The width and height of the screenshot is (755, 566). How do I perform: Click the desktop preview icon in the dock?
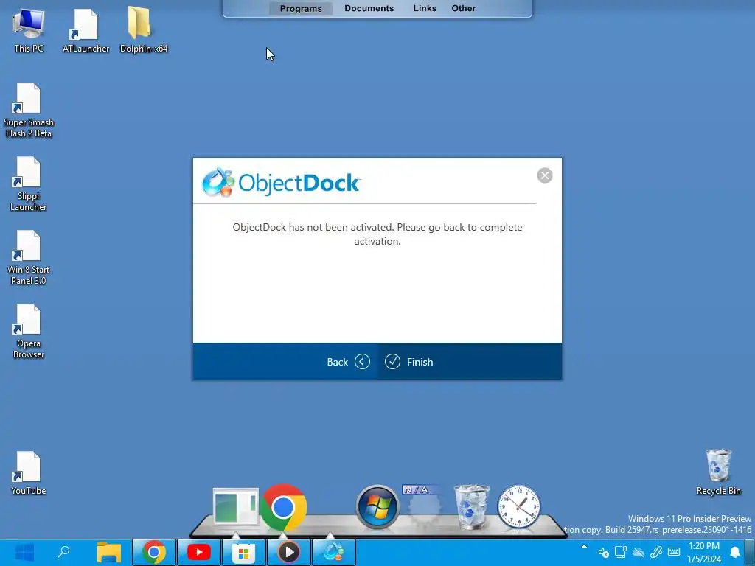pos(235,506)
